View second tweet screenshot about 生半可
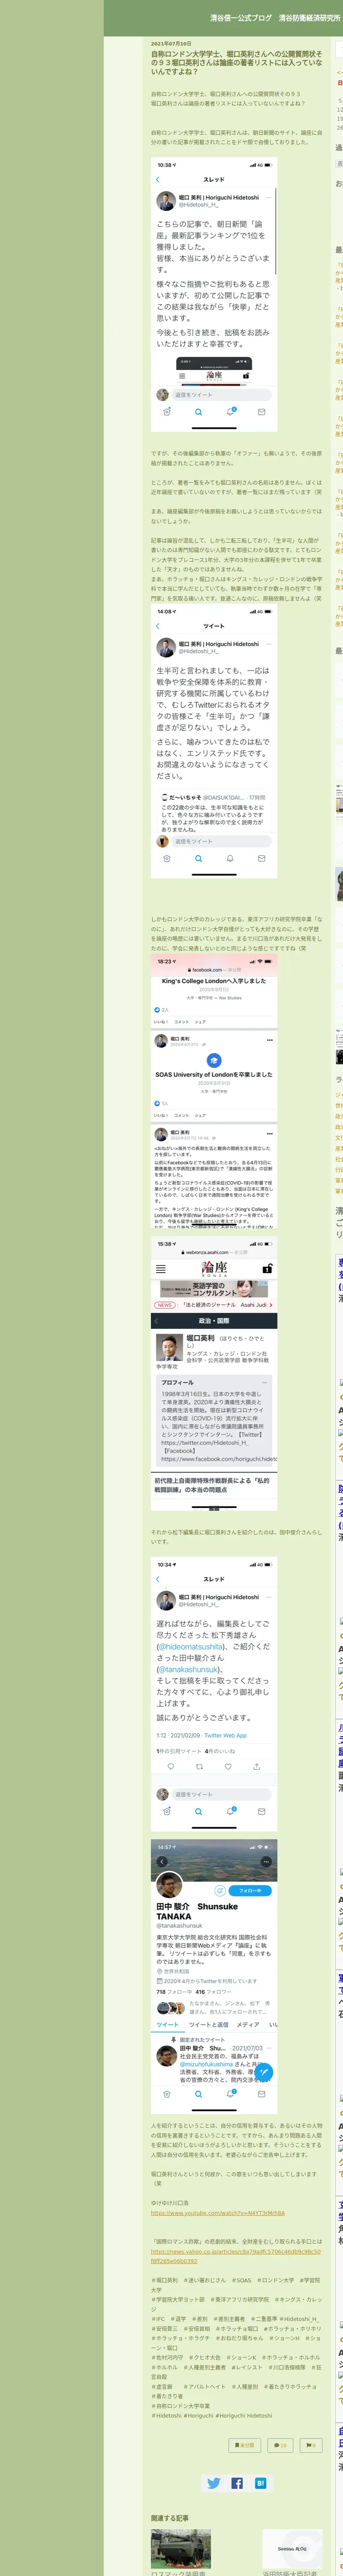The width and height of the screenshot is (343, 2576). [x=214, y=742]
